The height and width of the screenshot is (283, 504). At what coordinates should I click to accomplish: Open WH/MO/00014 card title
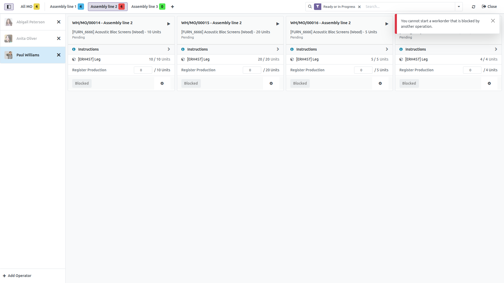[102, 23]
